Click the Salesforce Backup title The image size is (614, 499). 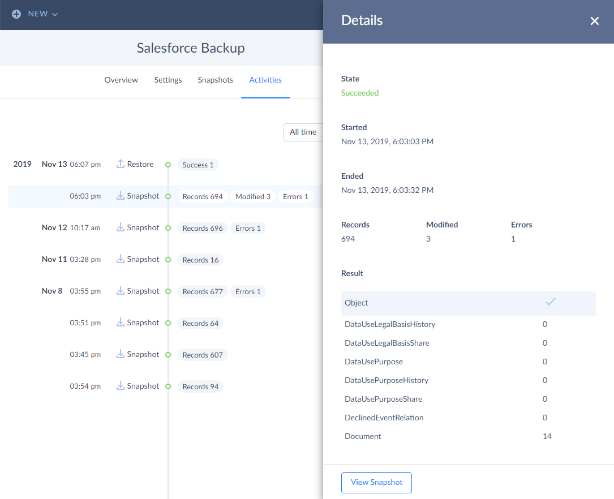tap(191, 48)
